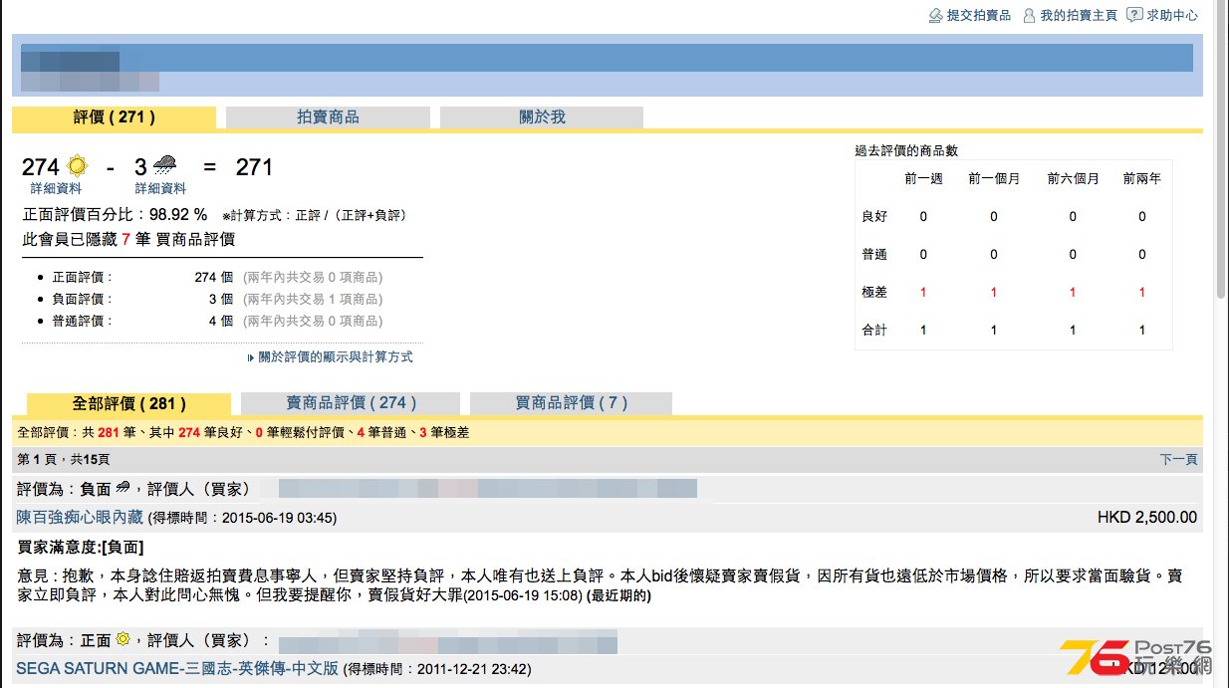Open SEGA SATURN GAME-三國志-英傑傳-中文版 link
Image resolution: width=1229 pixels, height=688 pixels.
coord(177,669)
